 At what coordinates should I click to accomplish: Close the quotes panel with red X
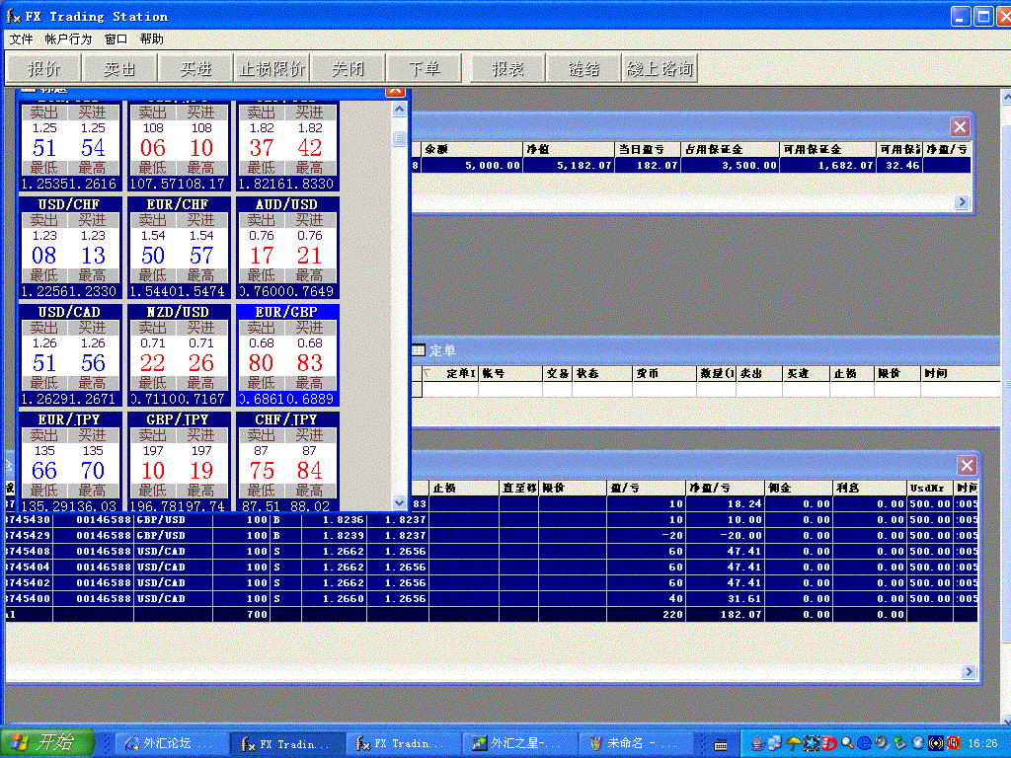[x=395, y=90]
